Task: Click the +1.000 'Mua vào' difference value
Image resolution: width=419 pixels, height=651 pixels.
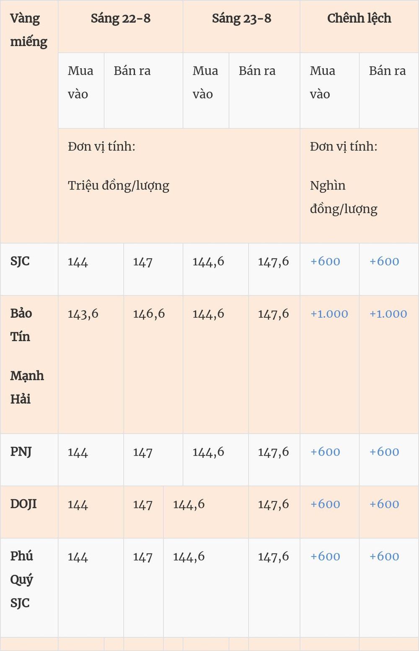Action: tap(329, 314)
